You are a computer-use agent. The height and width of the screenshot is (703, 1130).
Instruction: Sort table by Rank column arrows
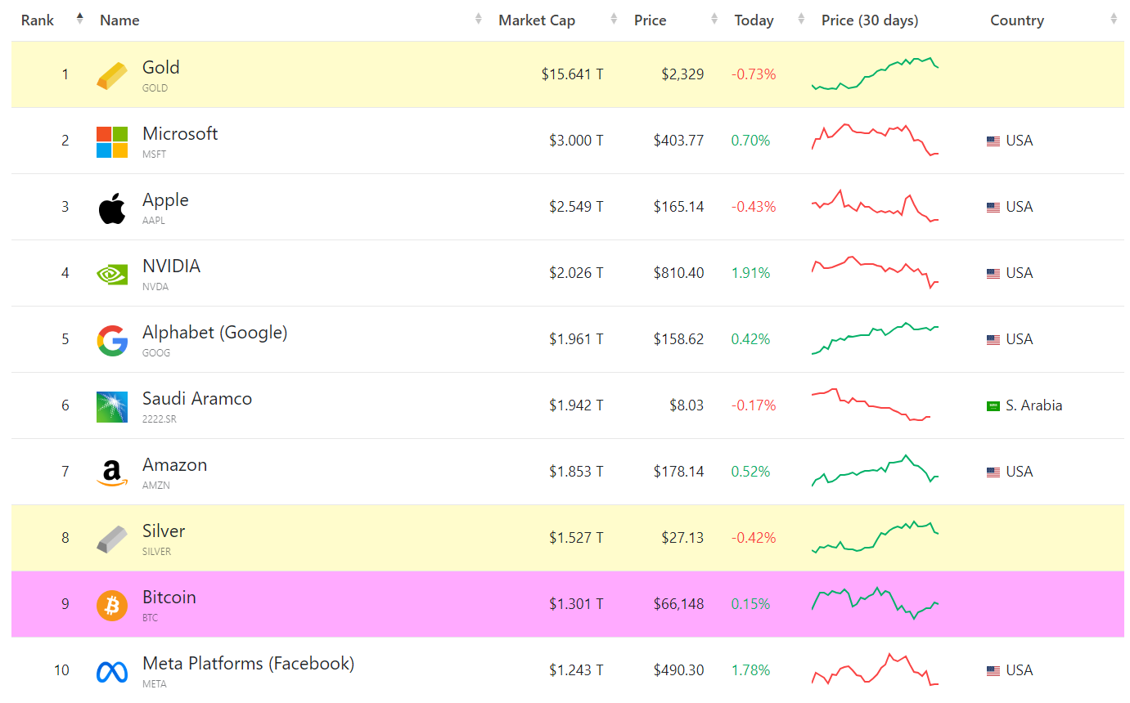point(79,19)
